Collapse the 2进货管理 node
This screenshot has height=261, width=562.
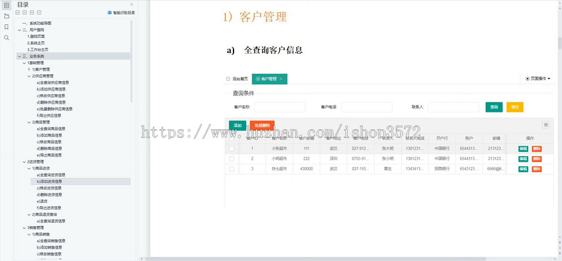point(24,162)
